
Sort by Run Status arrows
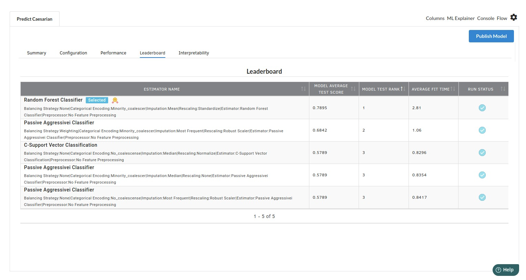click(x=503, y=89)
